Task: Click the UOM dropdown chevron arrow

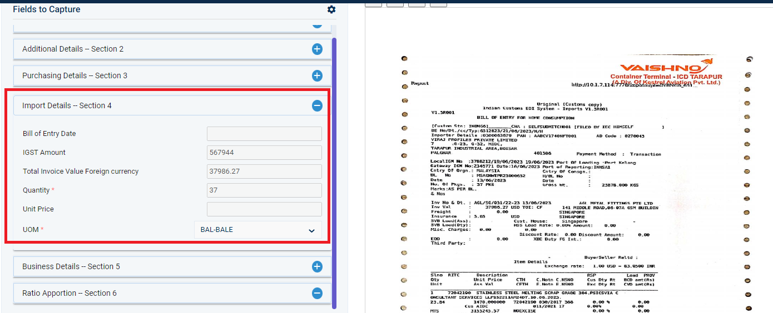Action: 311,230
